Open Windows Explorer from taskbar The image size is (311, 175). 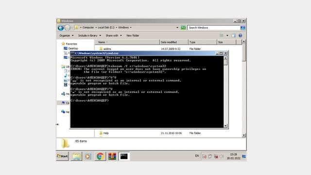tap(76, 157)
